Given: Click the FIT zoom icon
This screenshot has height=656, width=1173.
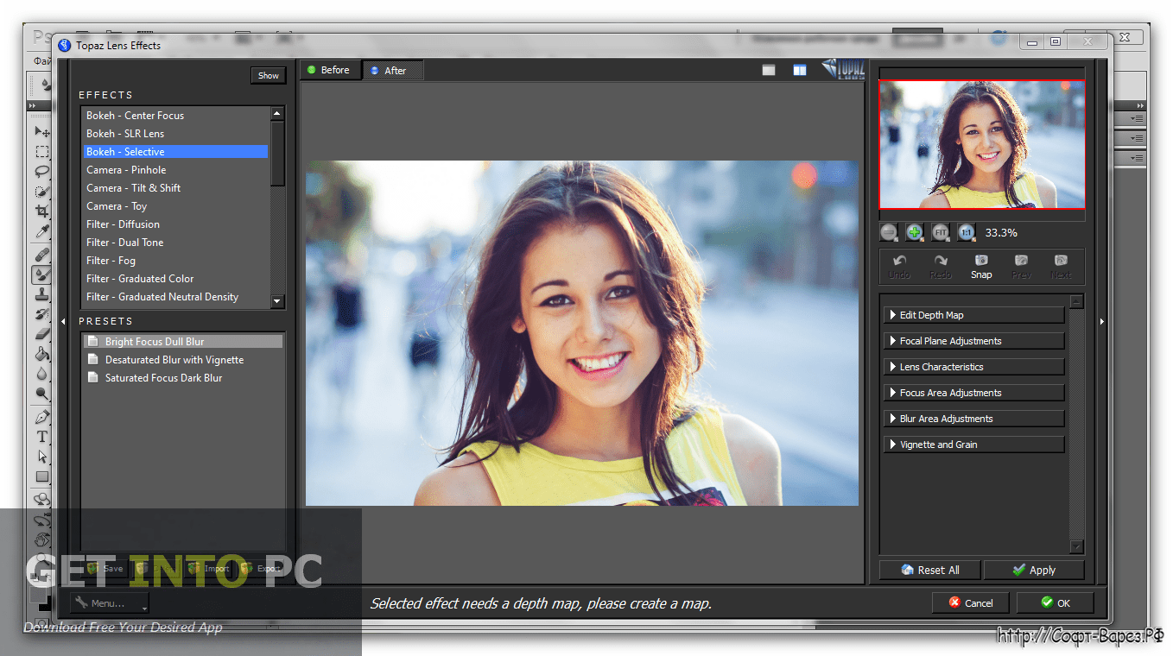Looking at the screenshot, I should [941, 232].
